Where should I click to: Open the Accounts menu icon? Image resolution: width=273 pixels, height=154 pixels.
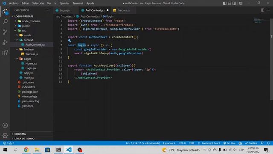click(x=5, y=125)
